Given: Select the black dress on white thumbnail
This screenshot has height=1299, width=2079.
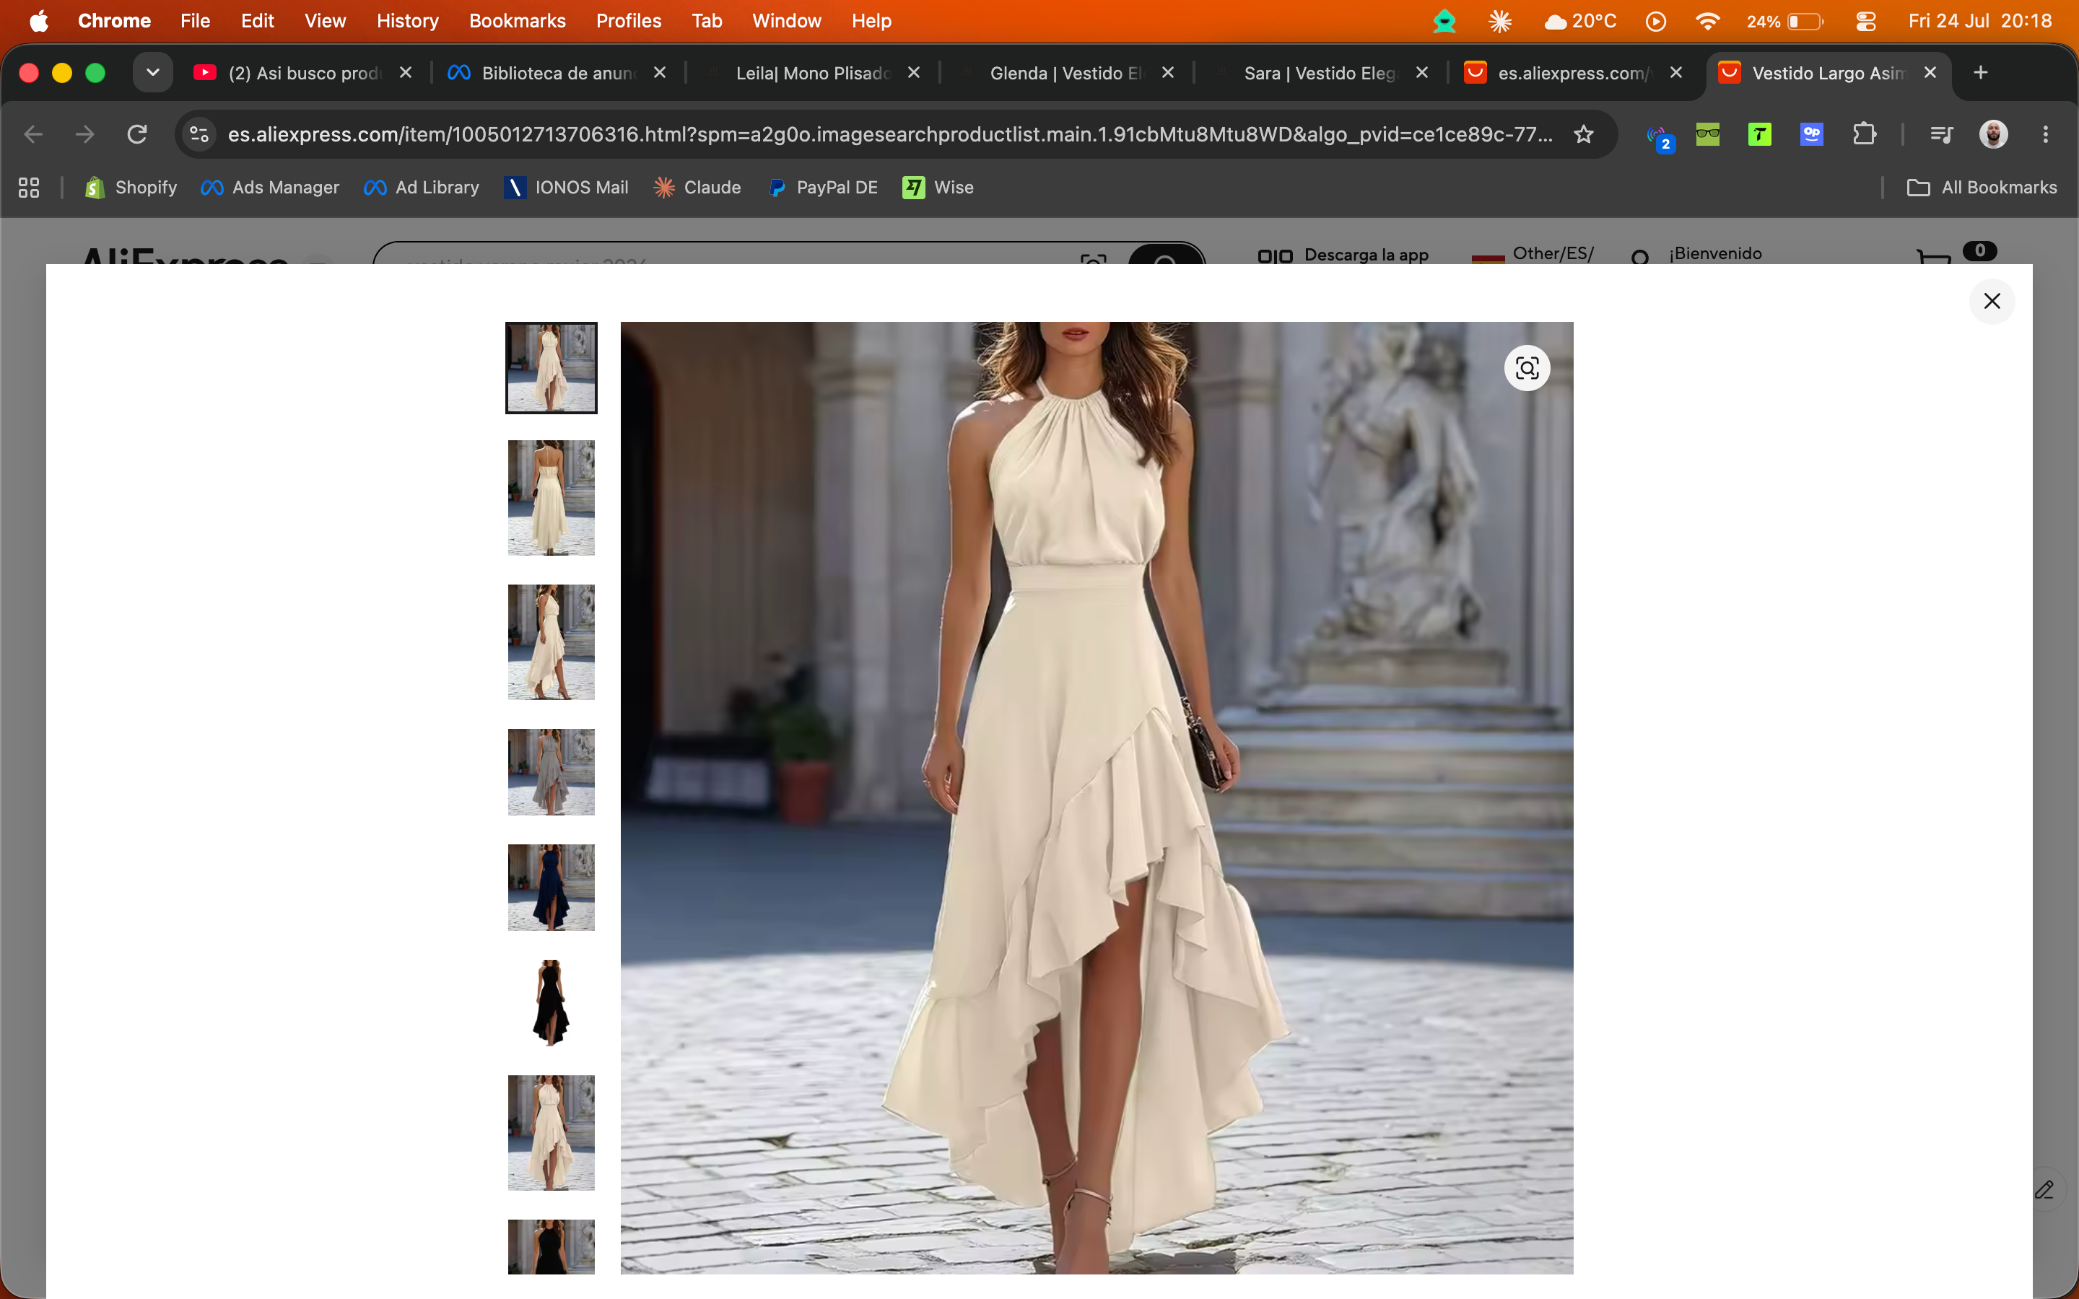Looking at the screenshot, I should pyautogui.click(x=551, y=1002).
